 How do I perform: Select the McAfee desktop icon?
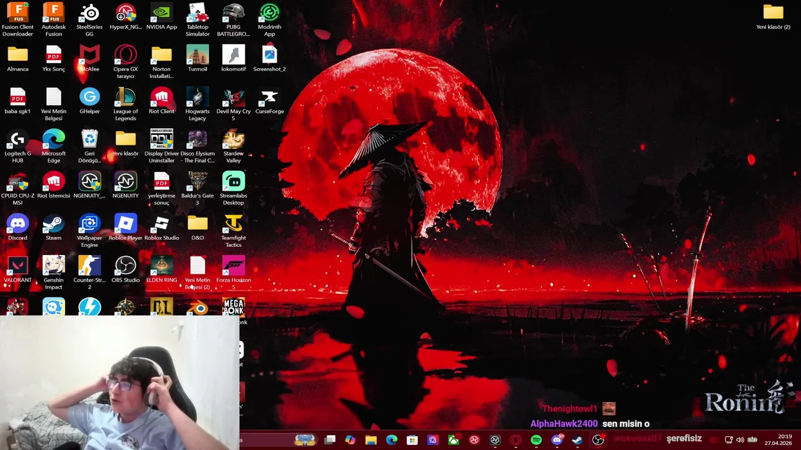[89, 59]
